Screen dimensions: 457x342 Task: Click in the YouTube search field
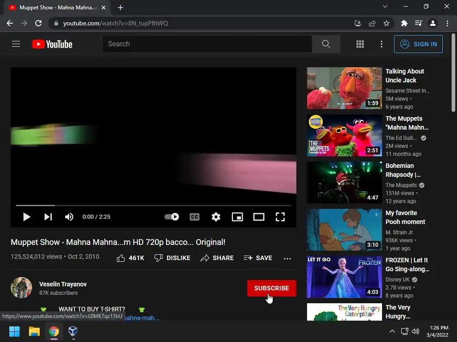point(207,44)
